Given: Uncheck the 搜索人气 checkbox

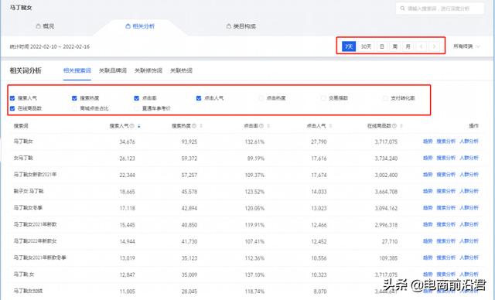Looking at the screenshot, I should coord(12,98).
